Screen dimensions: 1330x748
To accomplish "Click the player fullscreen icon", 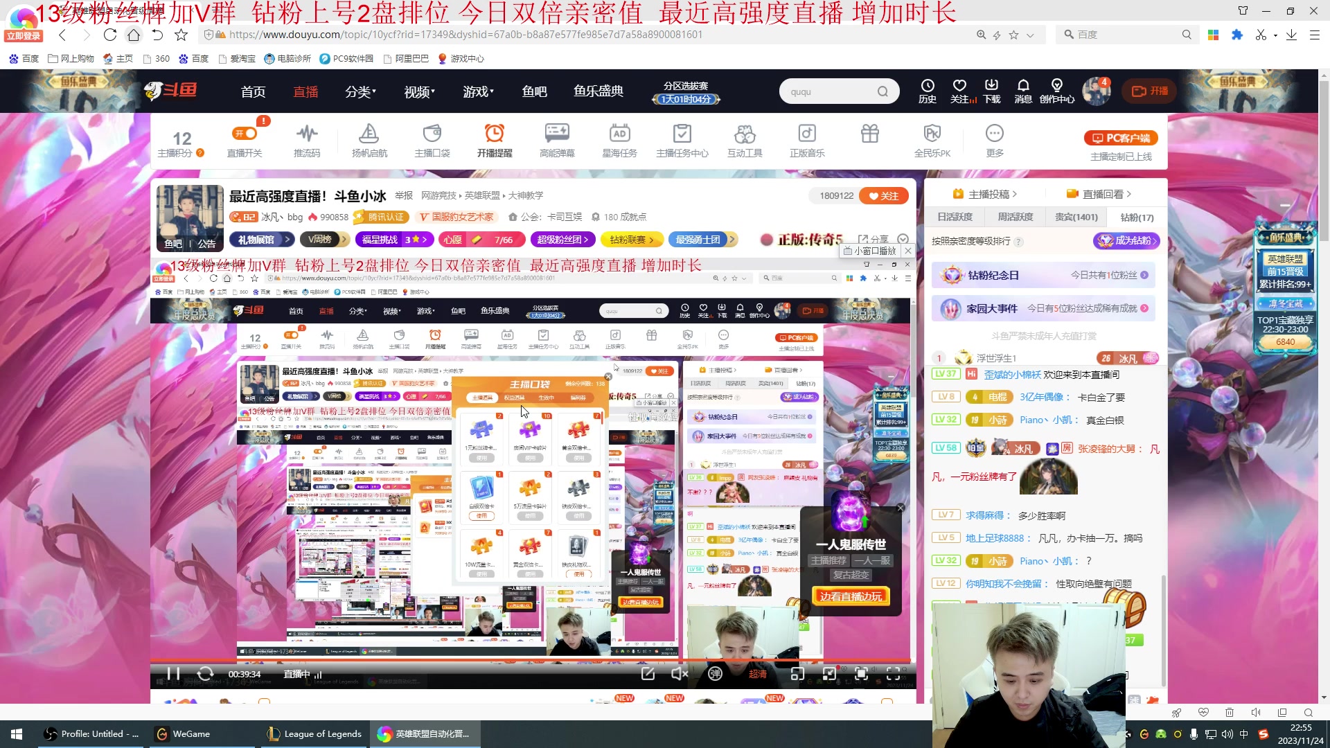I will 894,674.
